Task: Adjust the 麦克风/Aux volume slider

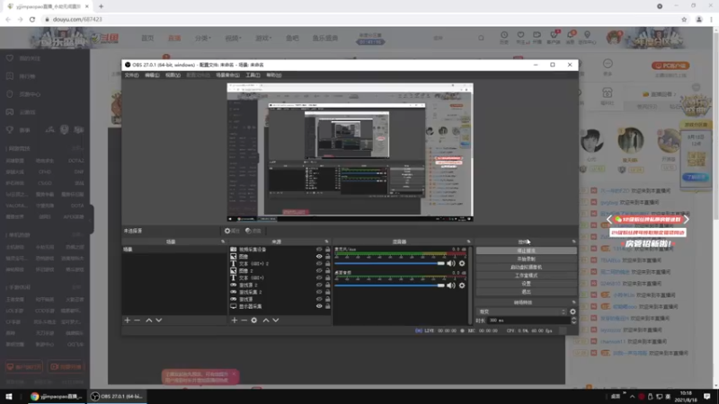Action: click(x=390, y=263)
